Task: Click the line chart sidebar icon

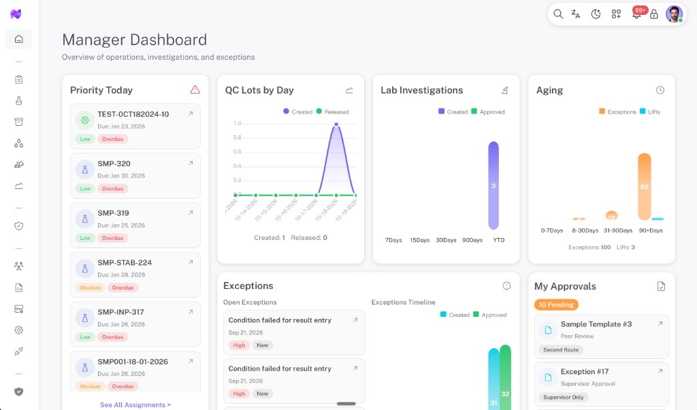Action: pyautogui.click(x=18, y=186)
